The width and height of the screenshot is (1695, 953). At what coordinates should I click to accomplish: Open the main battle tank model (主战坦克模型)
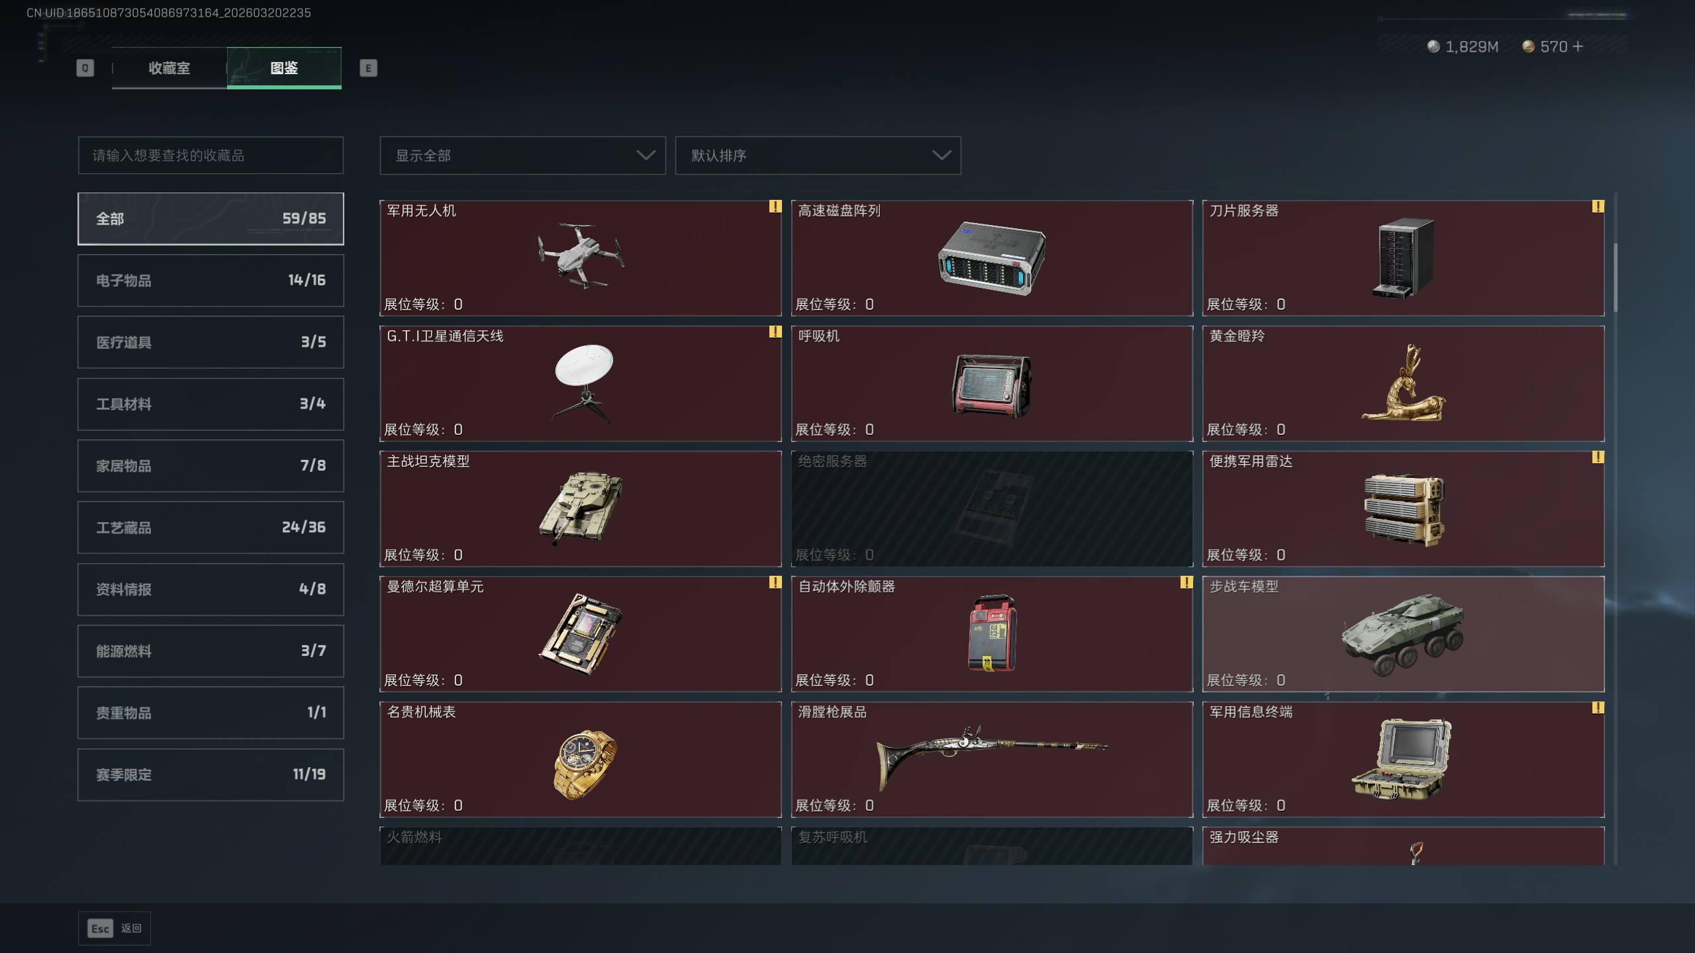[x=581, y=508]
